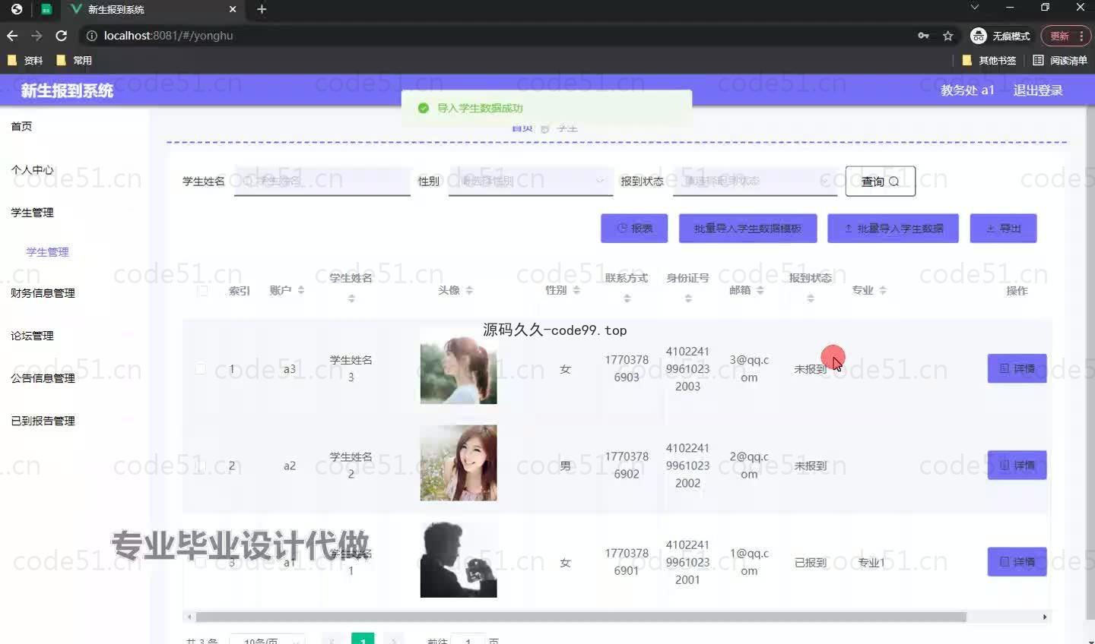Click the table horizontal scrollbar thumb
Image resolution: width=1095 pixels, height=644 pixels.
tap(581, 617)
